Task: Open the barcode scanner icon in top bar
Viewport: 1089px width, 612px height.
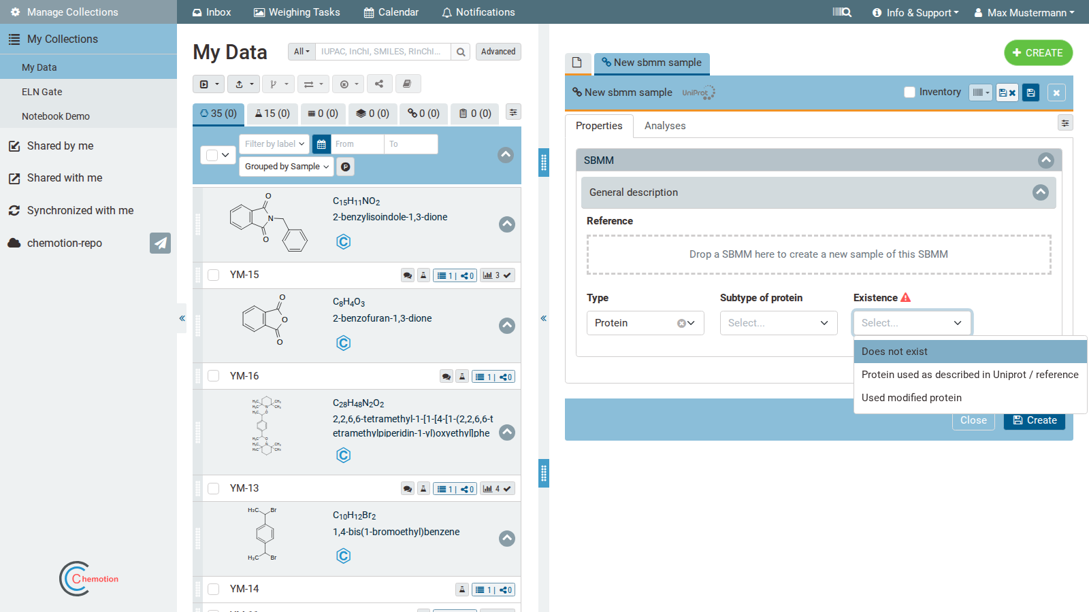Action: 842,12
